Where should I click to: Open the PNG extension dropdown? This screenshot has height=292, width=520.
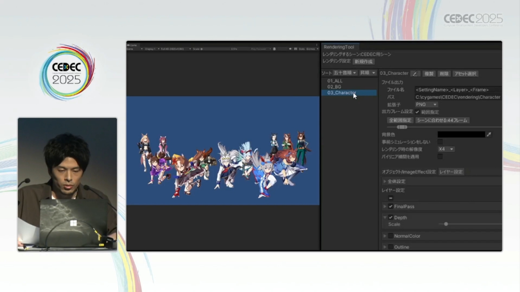[x=426, y=105]
